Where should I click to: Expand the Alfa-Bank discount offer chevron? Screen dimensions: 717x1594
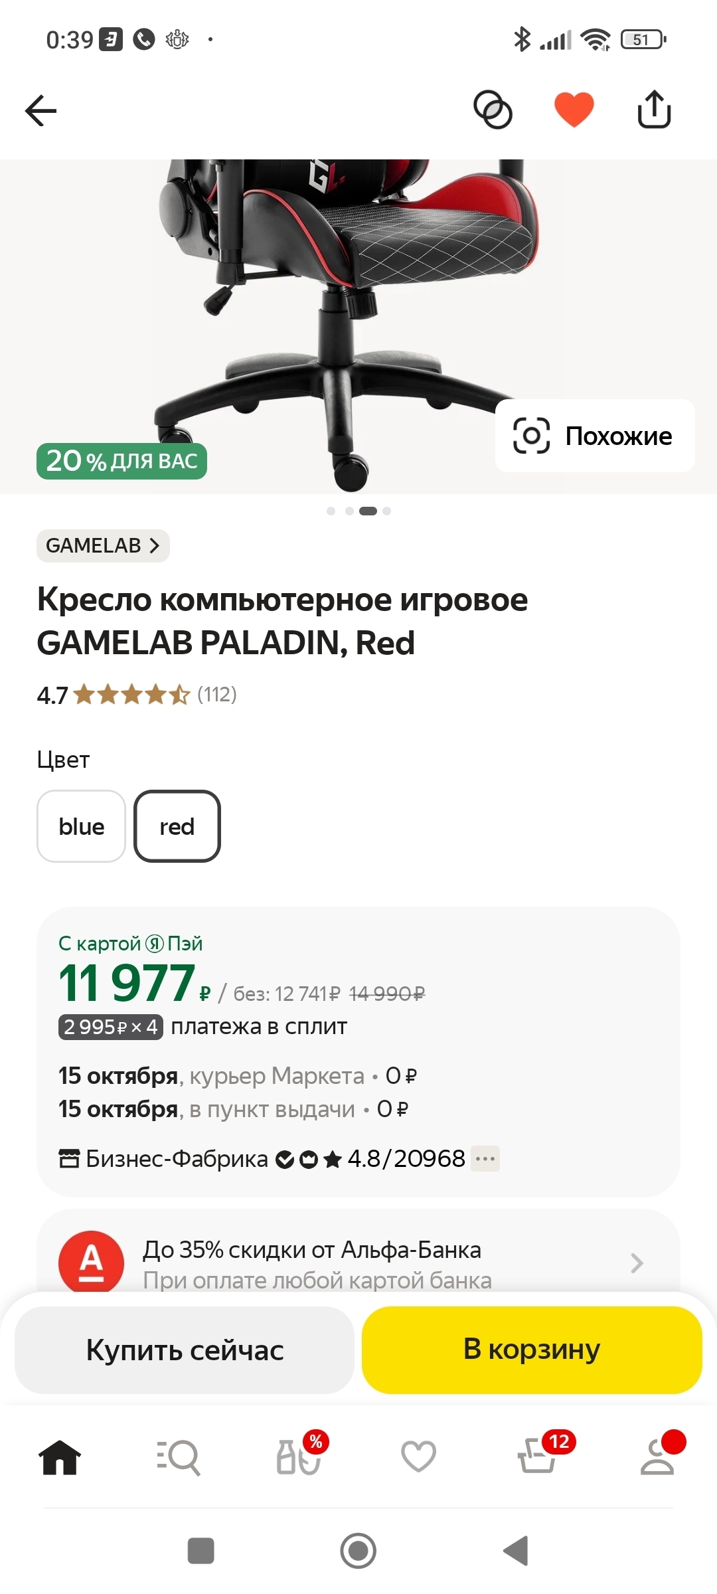click(637, 1263)
